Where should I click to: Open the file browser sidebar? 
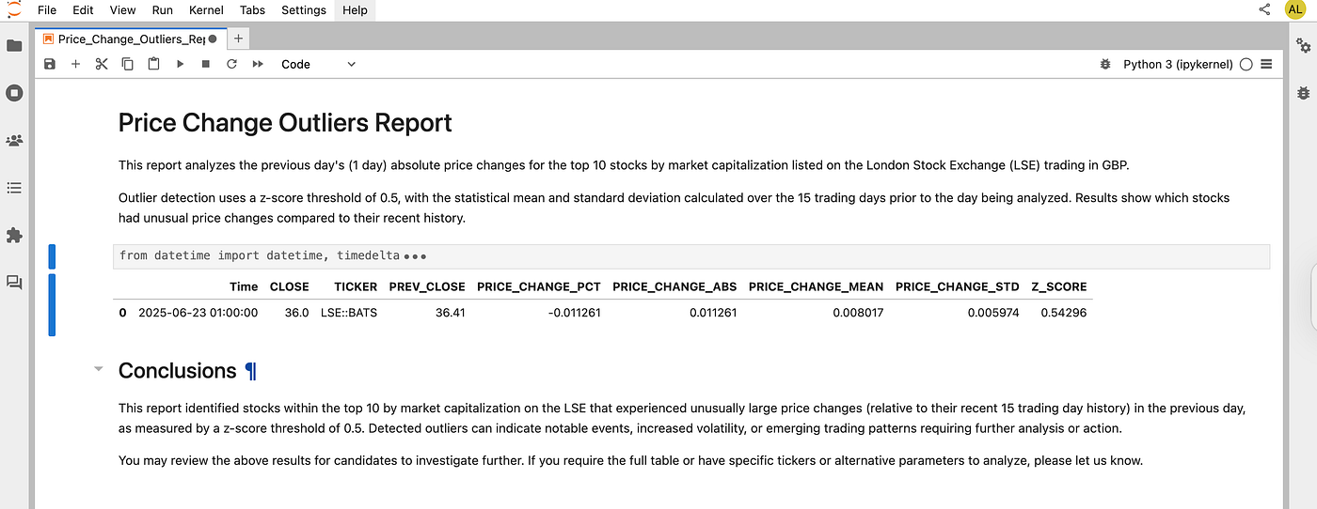pos(14,45)
